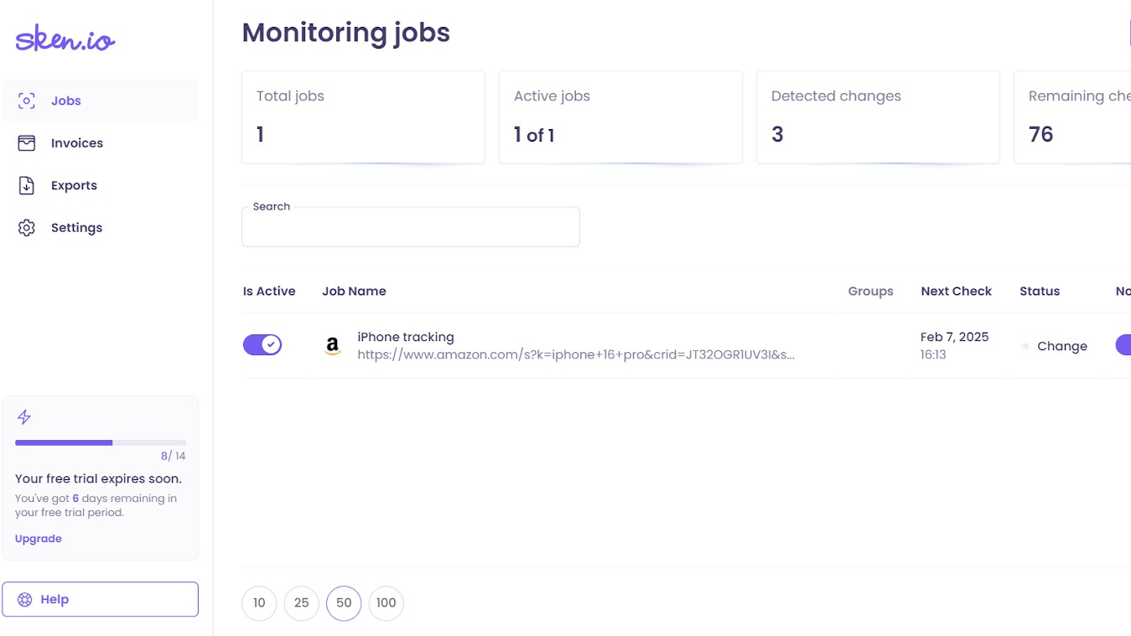Disable the iPhone tracking active toggle
Screen dimensions: 1131x636
pyautogui.click(x=262, y=344)
